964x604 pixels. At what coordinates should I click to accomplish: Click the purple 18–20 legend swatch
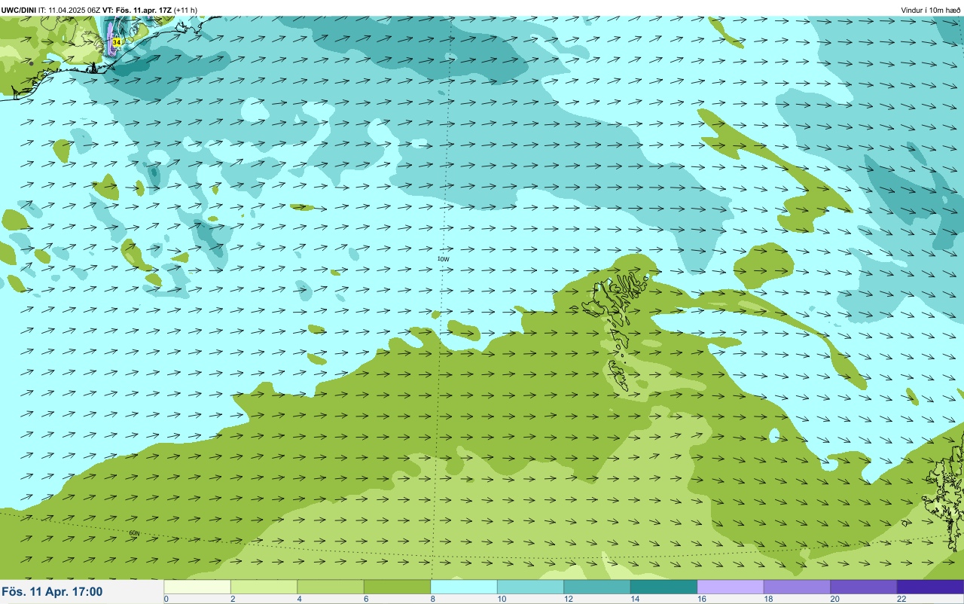(x=797, y=587)
